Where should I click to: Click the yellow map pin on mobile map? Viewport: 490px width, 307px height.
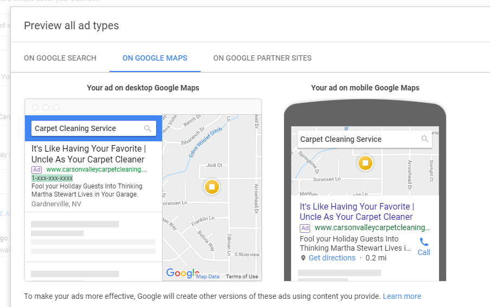[365, 162]
